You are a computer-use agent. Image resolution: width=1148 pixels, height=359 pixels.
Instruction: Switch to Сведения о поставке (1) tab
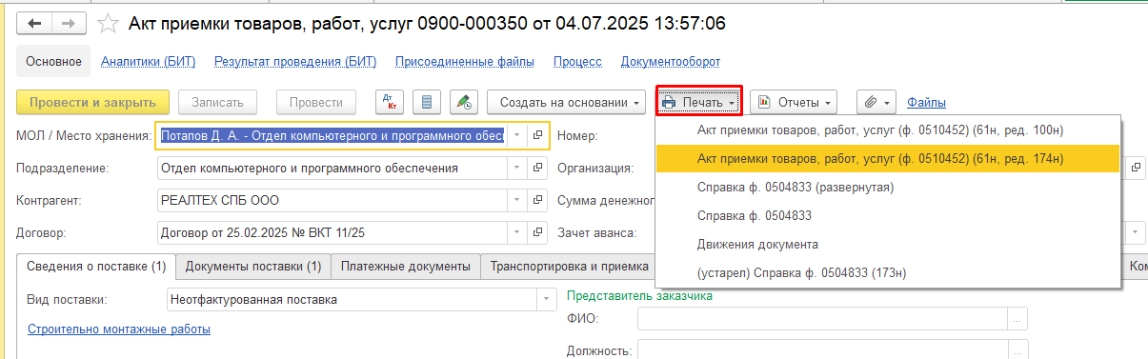(x=96, y=267)
